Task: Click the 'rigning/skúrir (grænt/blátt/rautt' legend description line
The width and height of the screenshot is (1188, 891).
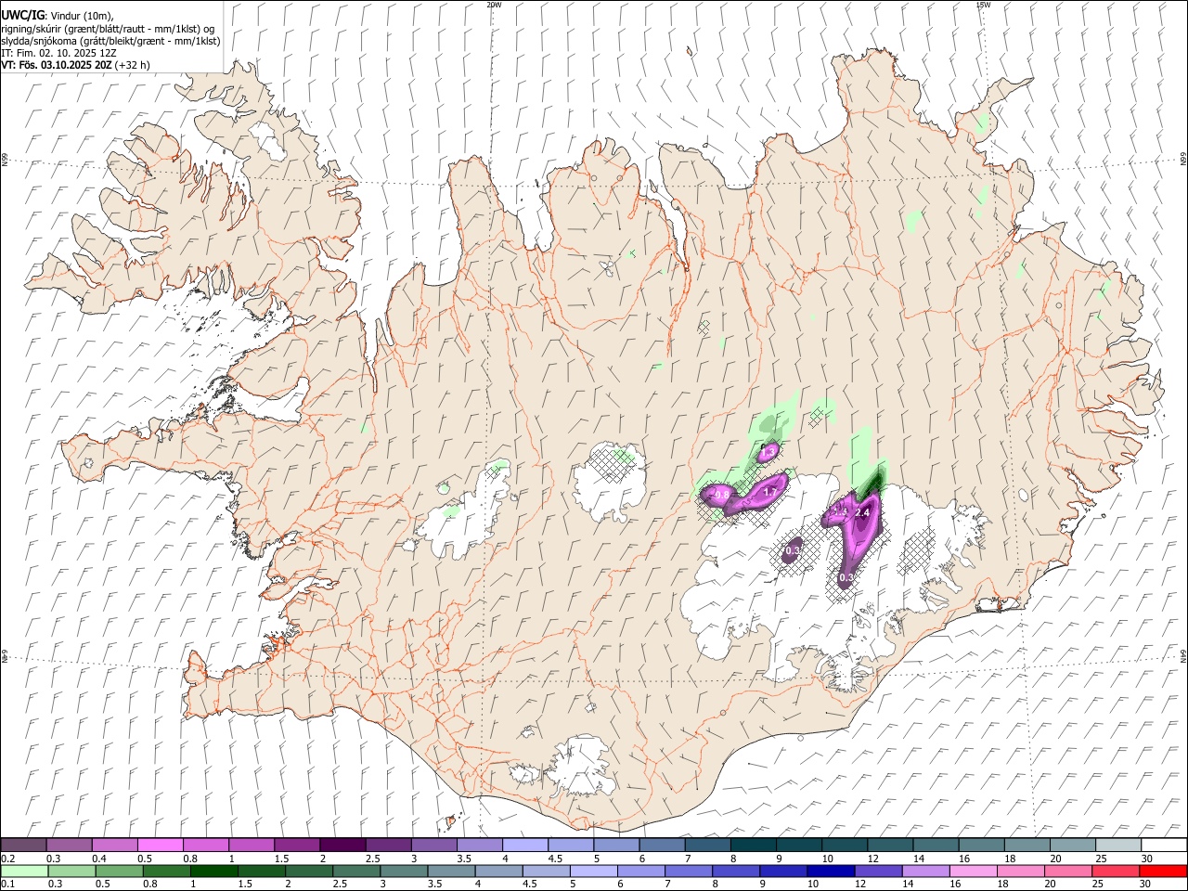Action: click(x=108, y=29)
